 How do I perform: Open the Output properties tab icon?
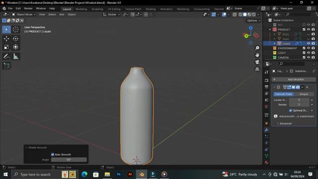click(266, 87)
